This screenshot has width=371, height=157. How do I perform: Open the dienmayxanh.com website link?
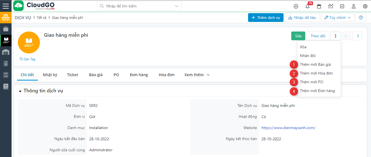[x=288, y=128]
